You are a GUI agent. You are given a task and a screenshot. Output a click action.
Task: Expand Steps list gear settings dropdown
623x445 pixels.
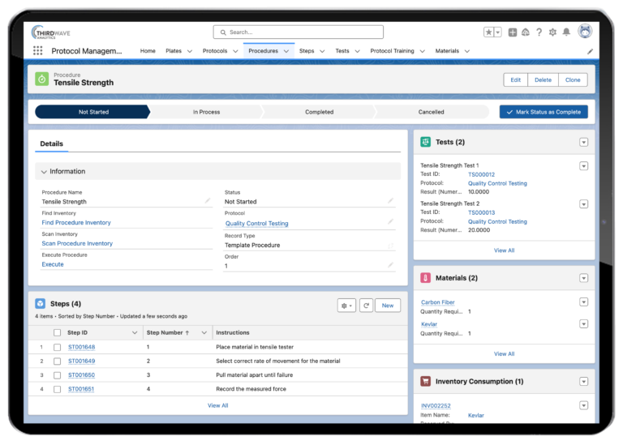click(x=346, y=306)
